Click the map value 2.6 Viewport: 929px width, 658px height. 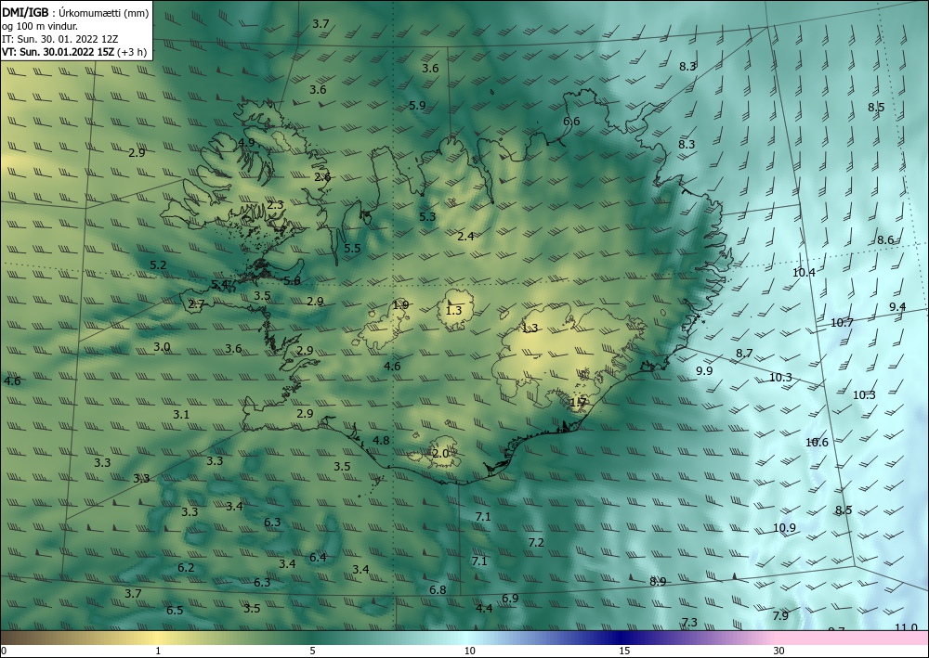click(x=322, y=177)
